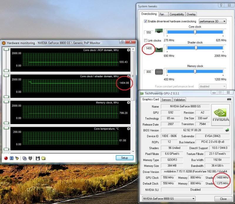Open the Force constant performance level dropdown

[x=212, y=86]
